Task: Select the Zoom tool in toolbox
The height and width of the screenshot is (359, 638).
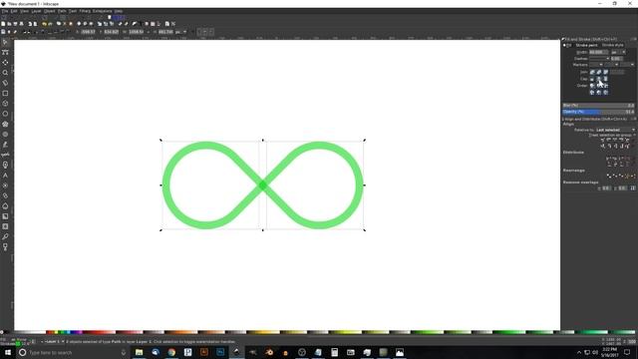Action: point(5,73)
